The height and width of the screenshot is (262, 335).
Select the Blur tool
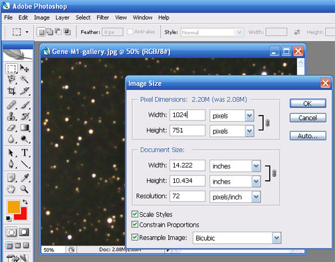11,139
